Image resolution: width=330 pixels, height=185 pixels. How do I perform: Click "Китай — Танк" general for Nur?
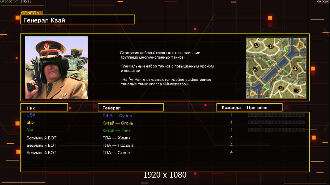click(116, 130)
